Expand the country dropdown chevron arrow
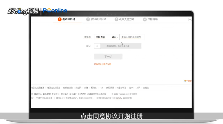Viewport: 223px width, 124px height. point(117,37)
